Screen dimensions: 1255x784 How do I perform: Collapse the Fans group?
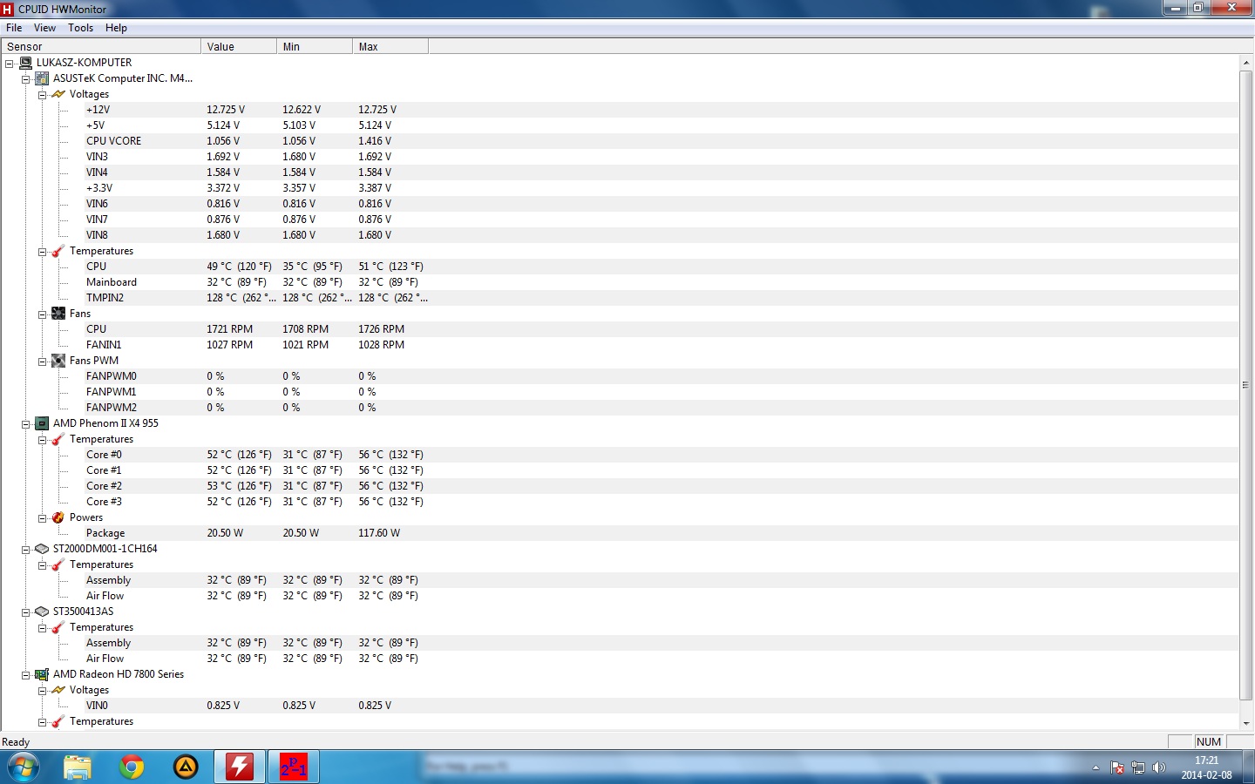[42, 314]
